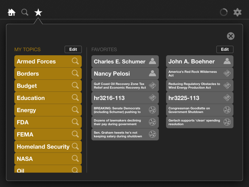Image resolution: width=249 pixels, height=187 pixels.
Task: Go to the home screen icon
Action: (x=12, y=12)
